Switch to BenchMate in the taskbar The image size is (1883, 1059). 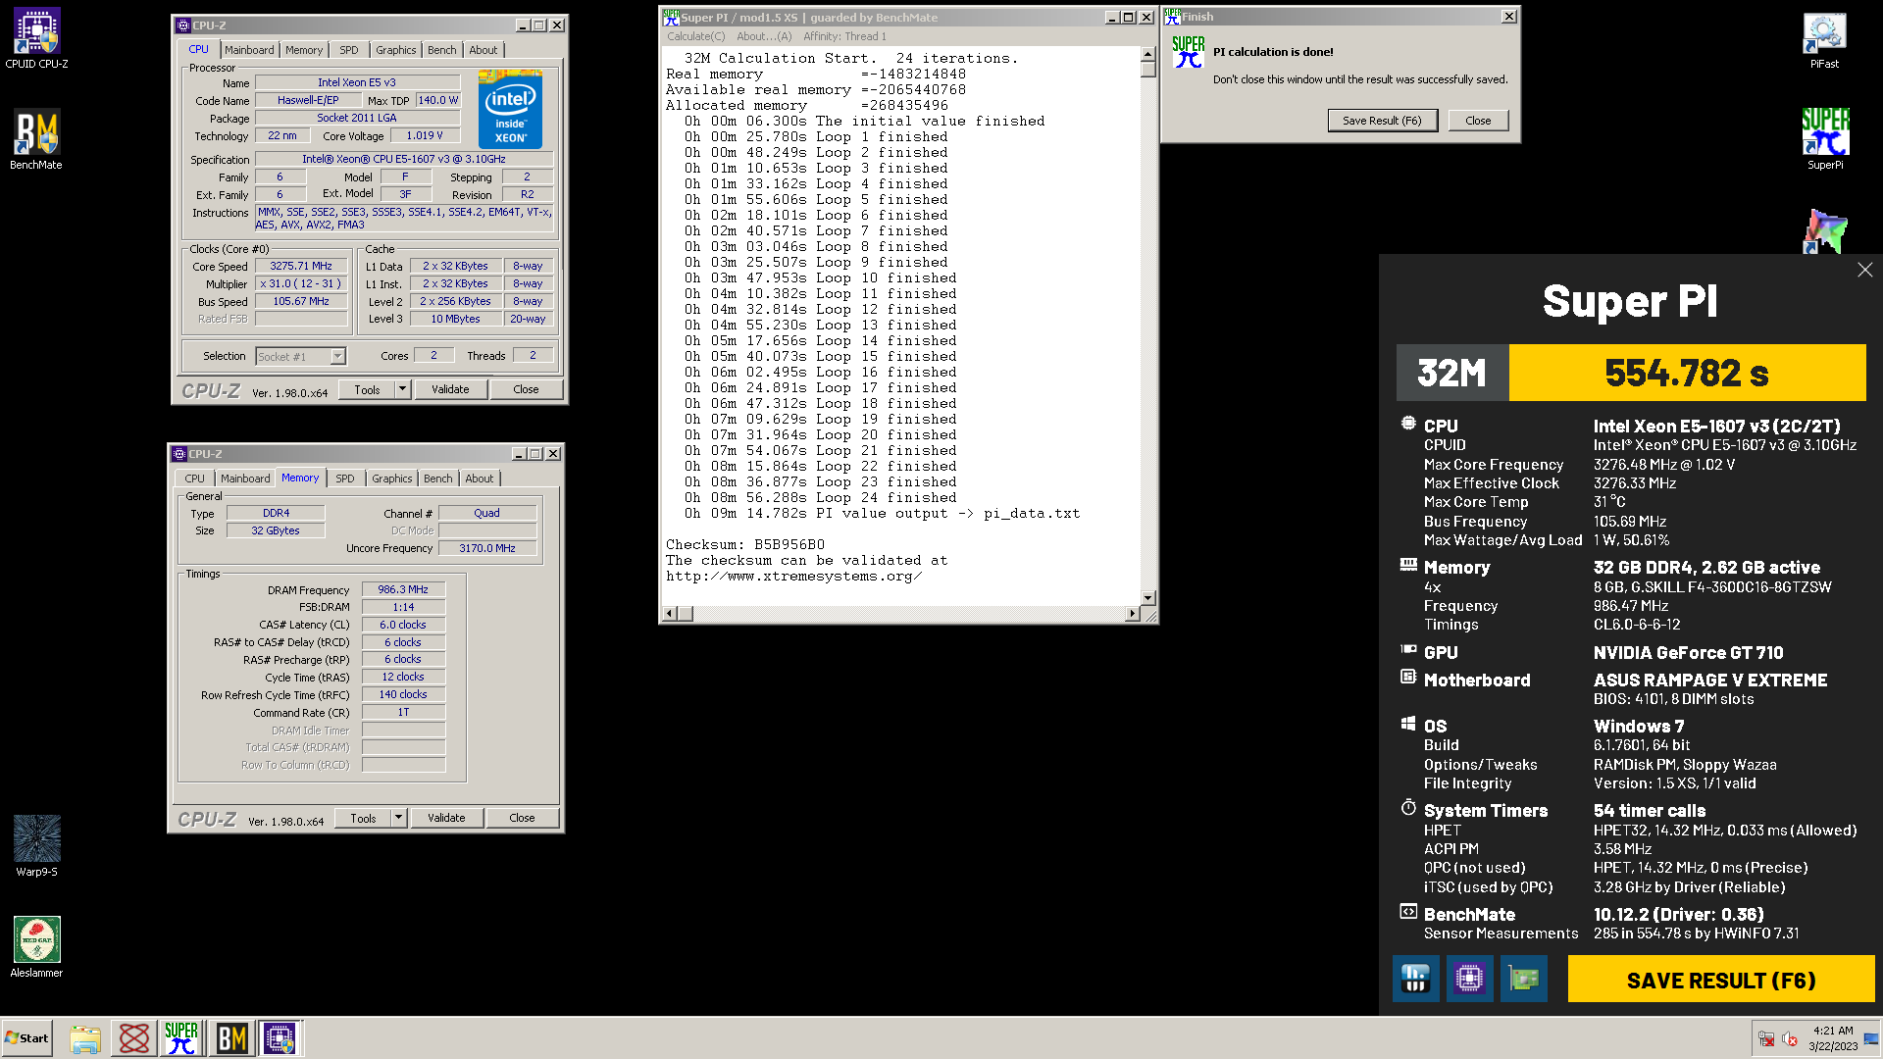(231, 1038)
